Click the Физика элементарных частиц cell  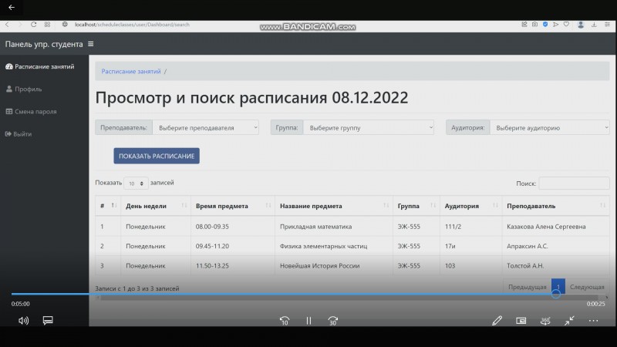(334, 246)
